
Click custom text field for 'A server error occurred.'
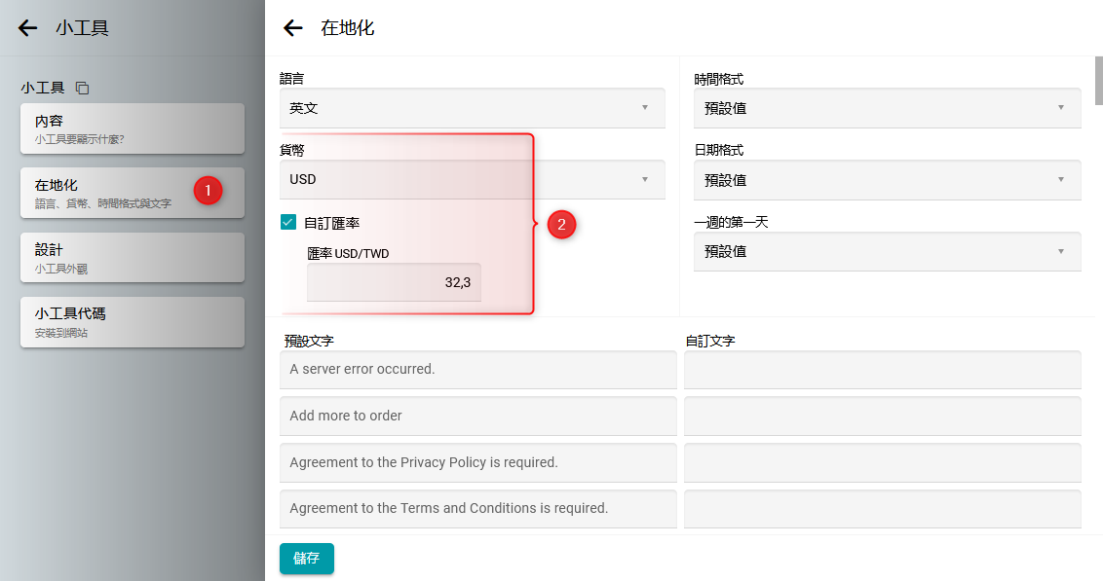[882, 370]
